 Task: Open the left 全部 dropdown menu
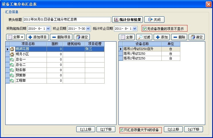pos(16,37)
